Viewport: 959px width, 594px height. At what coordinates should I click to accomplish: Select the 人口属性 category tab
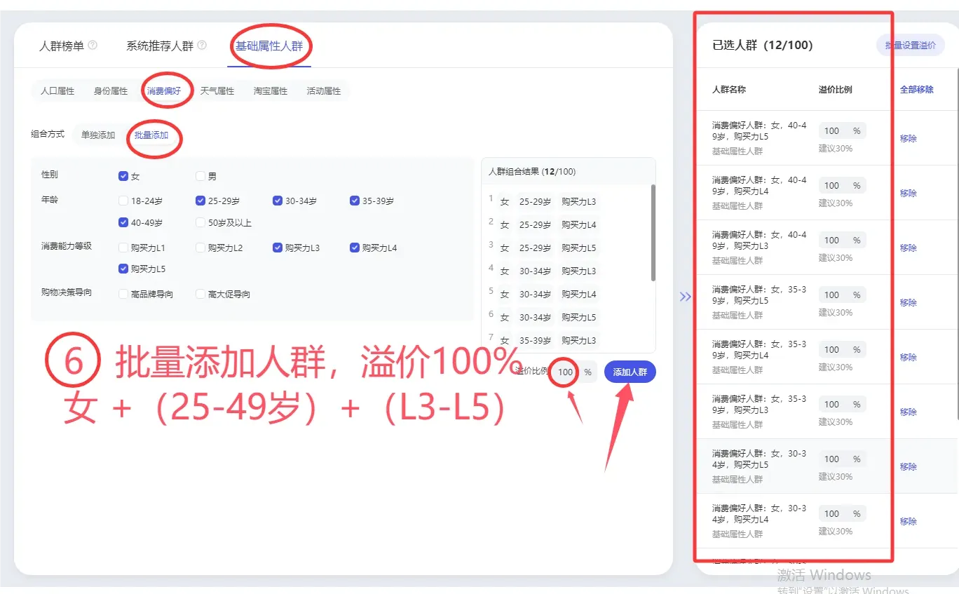[57, 90]
